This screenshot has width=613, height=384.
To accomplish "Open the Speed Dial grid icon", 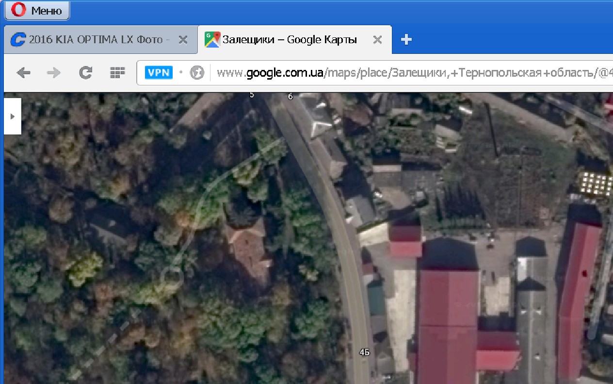I will click(117, 73).
